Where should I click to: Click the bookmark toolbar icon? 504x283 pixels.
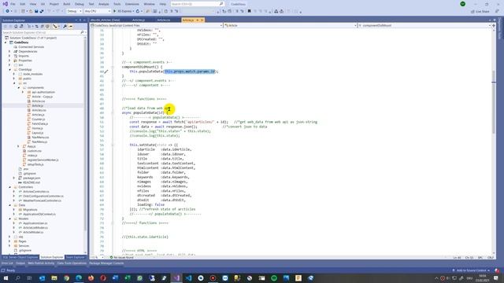[249, 11]
